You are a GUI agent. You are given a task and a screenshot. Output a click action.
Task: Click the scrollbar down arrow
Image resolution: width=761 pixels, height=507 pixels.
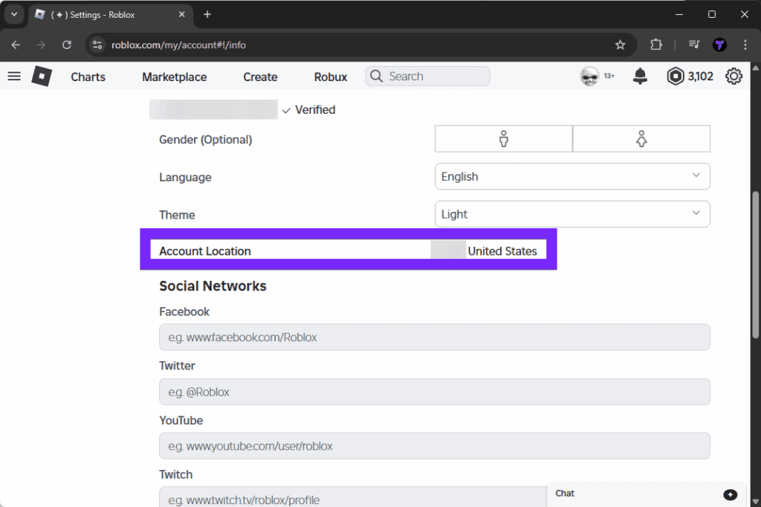tap(756, 502)
